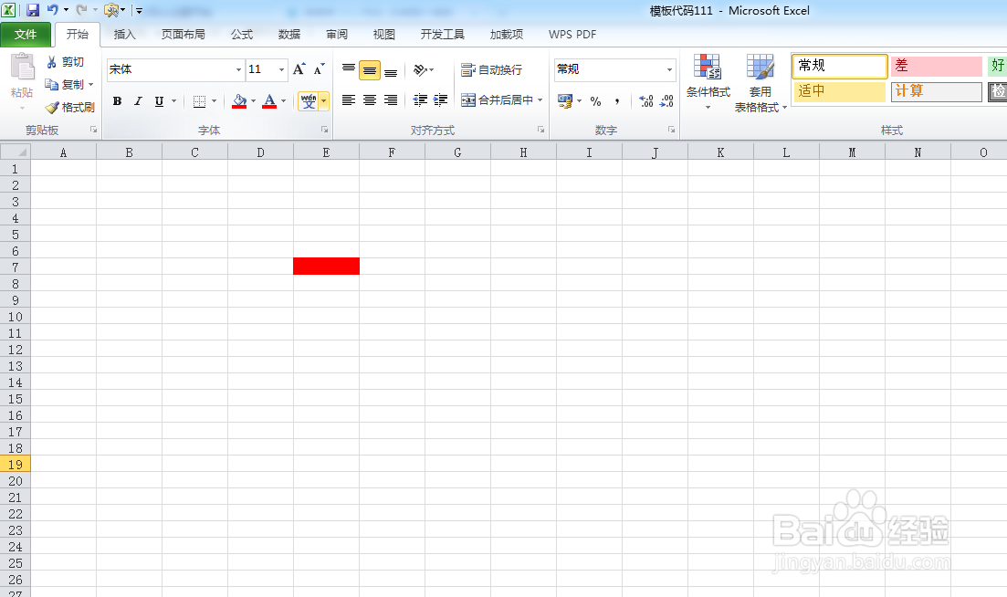The height and width of the screenshot is (597, 1007).
Task: Click Wrap Text (自动换行) button
Action: pyautogui.click(x=491, y=69)
